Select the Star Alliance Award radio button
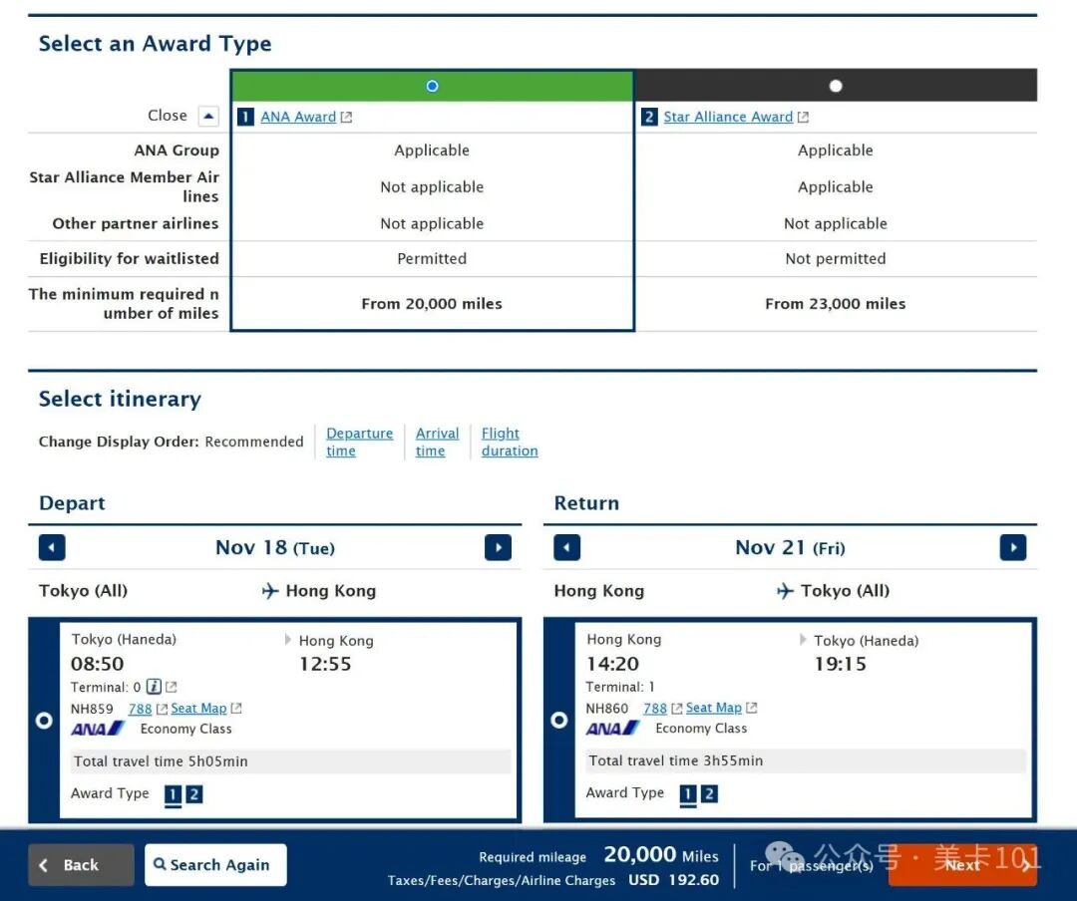Image resolution: width=1077 pixels, height=901 pixels. (836, 86)
